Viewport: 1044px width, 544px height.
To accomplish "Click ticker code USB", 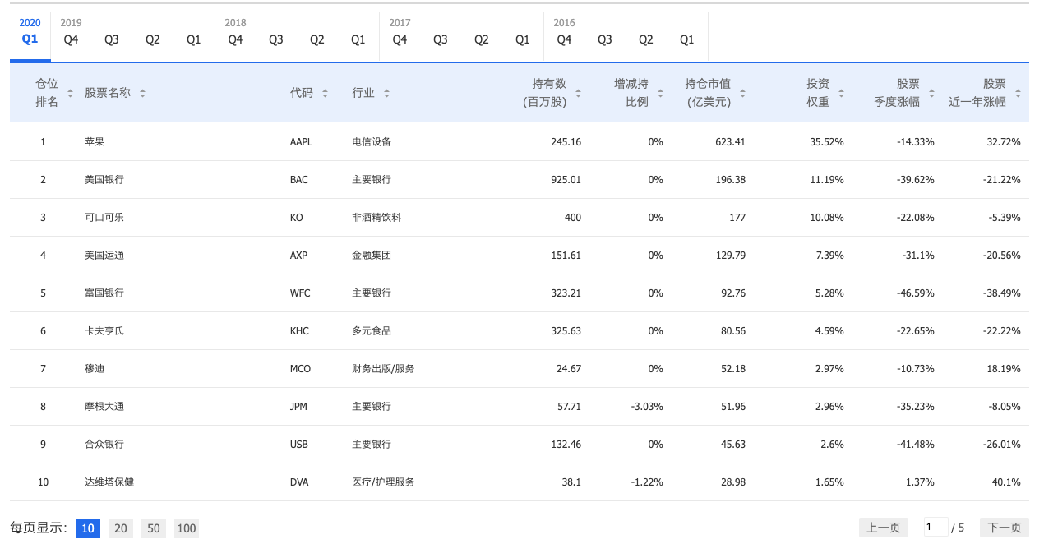I will tap(299, 445).
